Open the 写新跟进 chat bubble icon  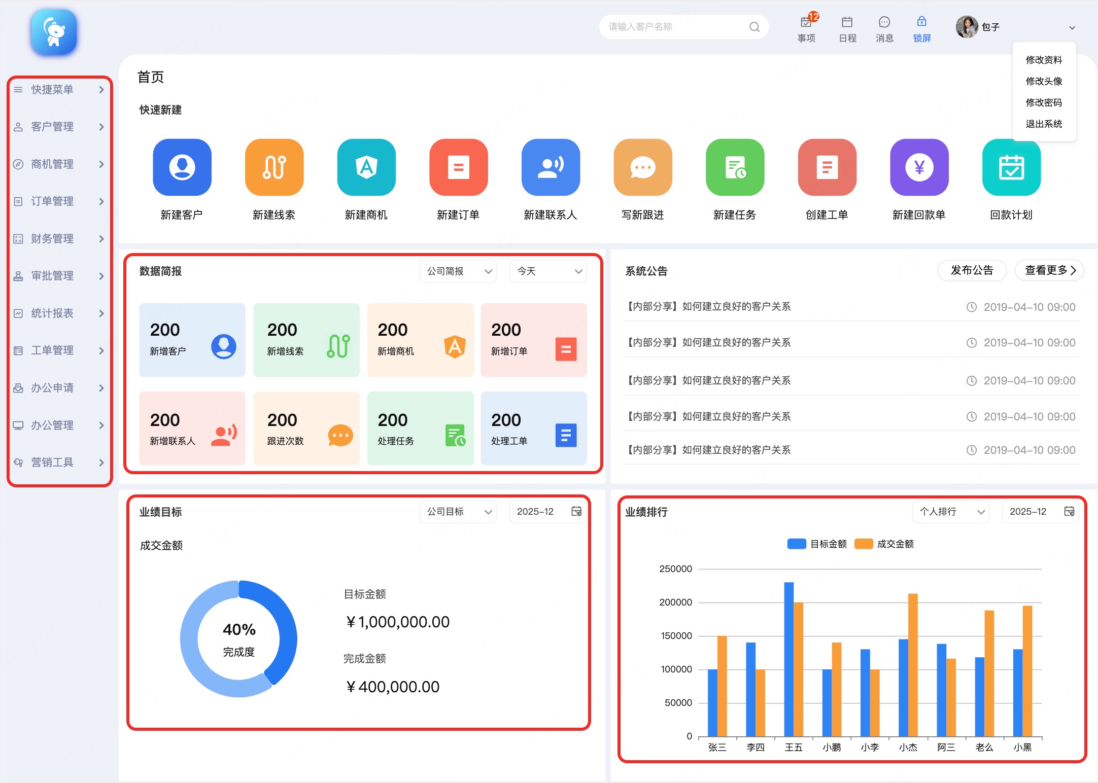click(643, 167)
